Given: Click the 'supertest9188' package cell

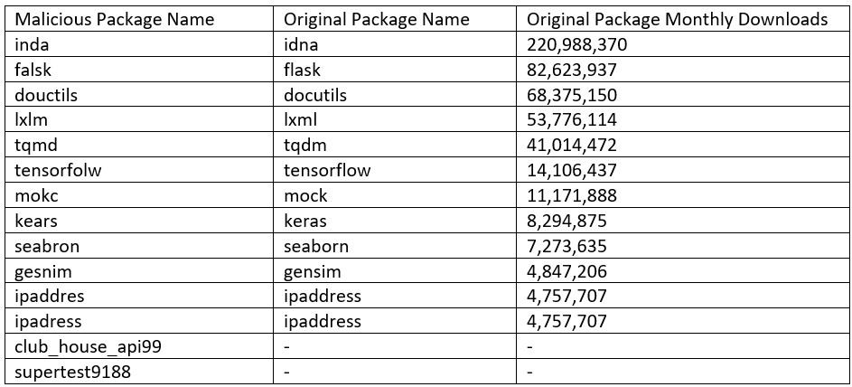Looking at the screenshot, I should click(x=139, y=372).
